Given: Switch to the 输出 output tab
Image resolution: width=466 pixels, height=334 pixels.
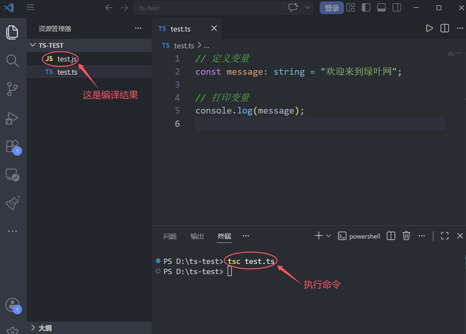Looking at the screenshot, I should (197, 236).
